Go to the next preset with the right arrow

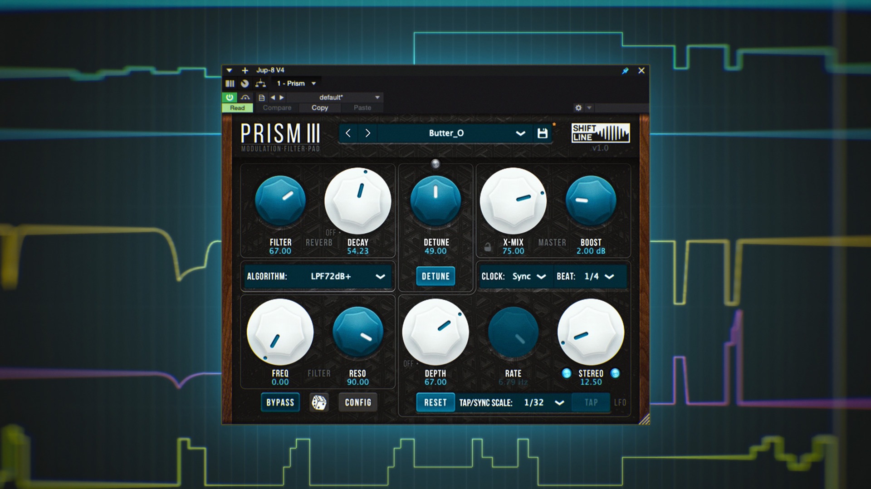(367, 133)
